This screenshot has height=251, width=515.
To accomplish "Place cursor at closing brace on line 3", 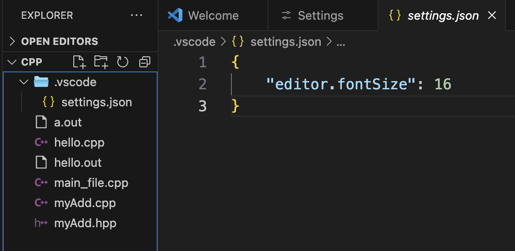I will coord(235,106).
